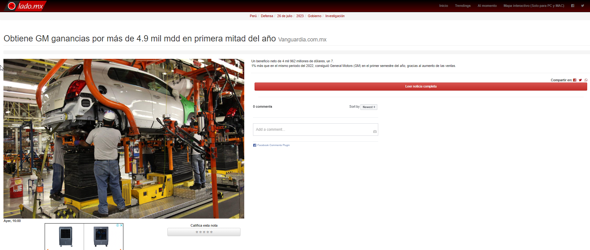Open the Twitter icon in top navigation

(x=583, y=6)
